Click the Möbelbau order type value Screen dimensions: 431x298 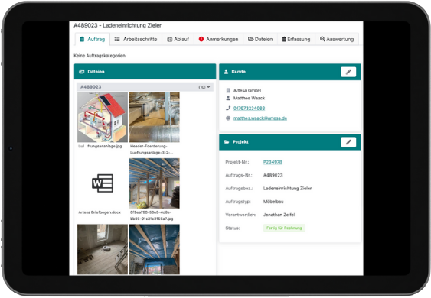[273, 202]
